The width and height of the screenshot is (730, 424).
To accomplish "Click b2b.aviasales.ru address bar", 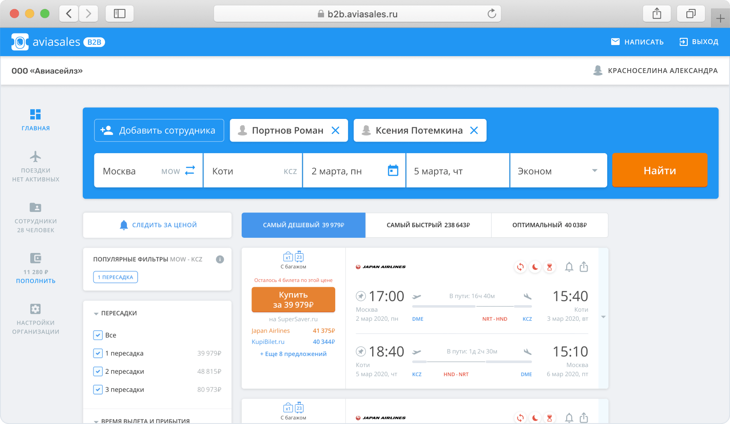I will tap(357, 14).
